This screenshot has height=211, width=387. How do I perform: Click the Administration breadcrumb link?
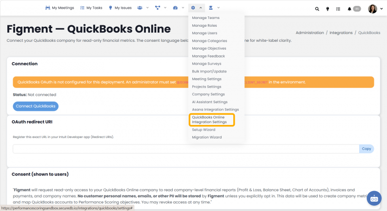coord(309,33)
